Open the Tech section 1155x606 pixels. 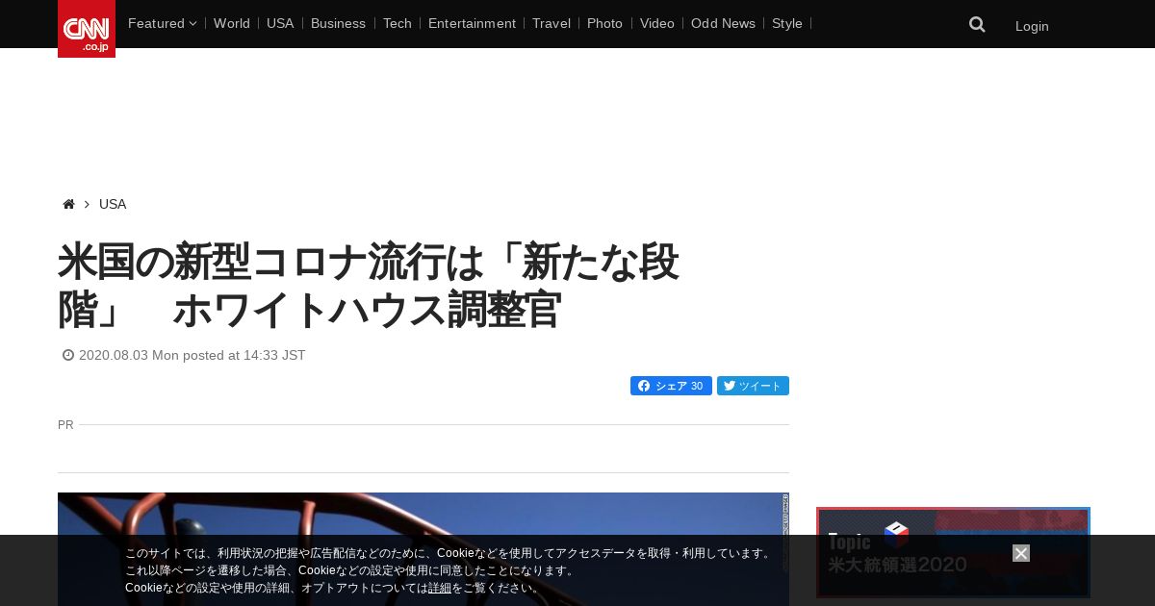coord(398,23)
